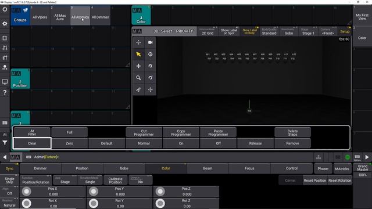Adjust the Rot Y encoder knob

click(x=94, y=203)
